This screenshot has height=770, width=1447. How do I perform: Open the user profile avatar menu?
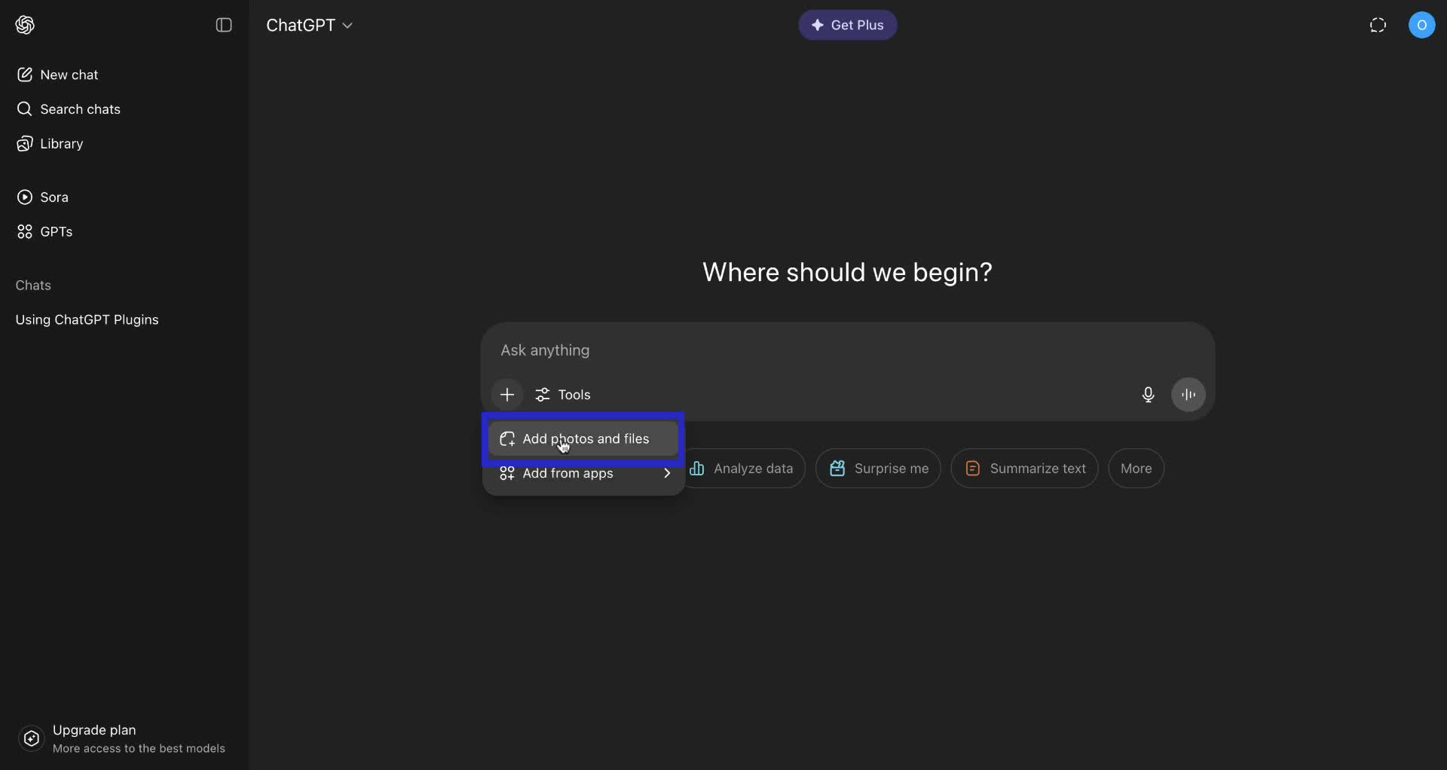click(x=1421, y=25)
